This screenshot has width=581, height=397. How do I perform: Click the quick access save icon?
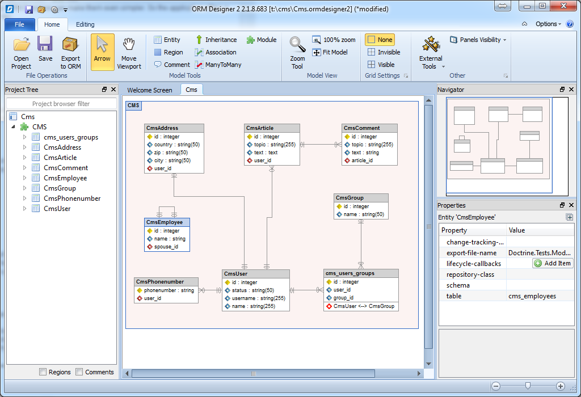(29, 9)
